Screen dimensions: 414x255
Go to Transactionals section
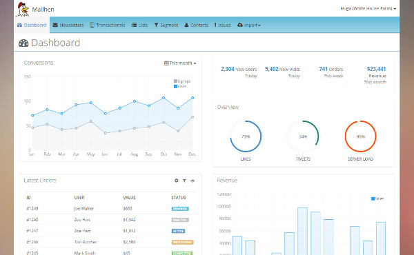(x=108, y=25)
